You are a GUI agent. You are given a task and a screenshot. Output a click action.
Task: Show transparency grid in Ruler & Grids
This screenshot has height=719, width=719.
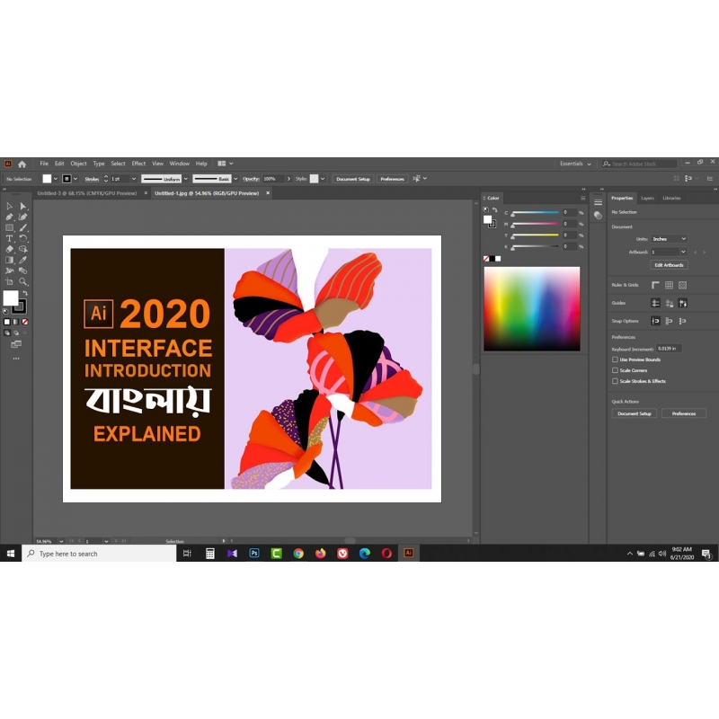click(683, 285)
